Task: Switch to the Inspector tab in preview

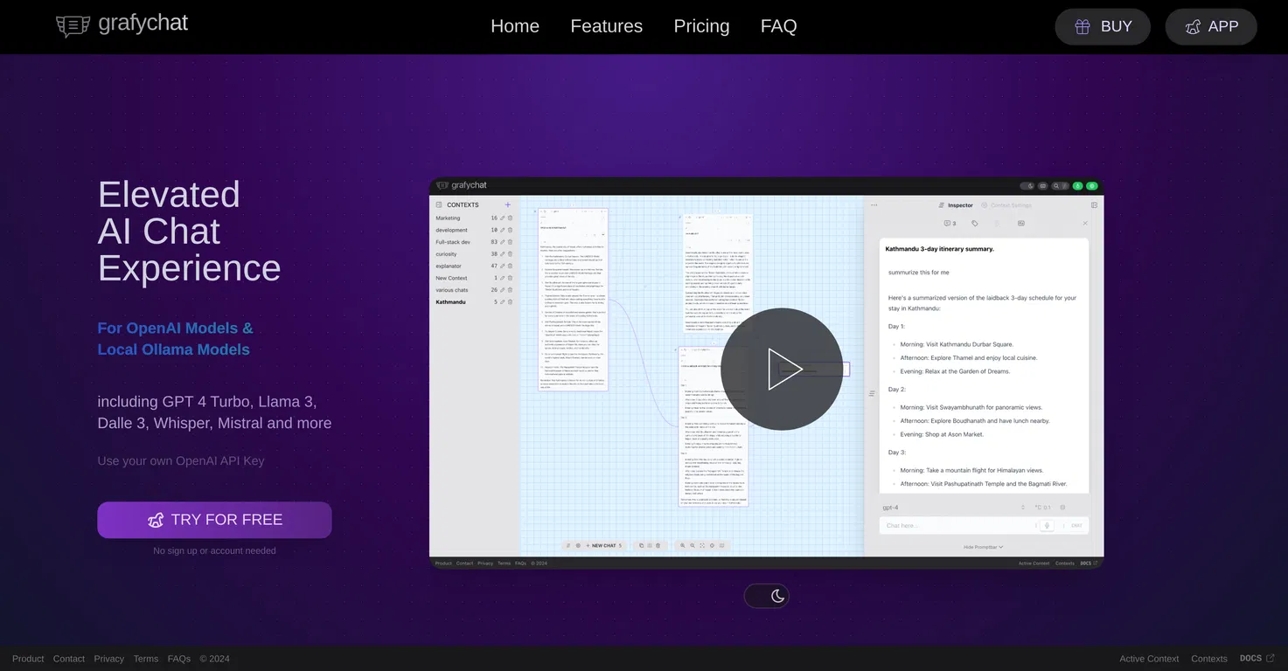Action: pyautogui.click(x=956, y=205)
